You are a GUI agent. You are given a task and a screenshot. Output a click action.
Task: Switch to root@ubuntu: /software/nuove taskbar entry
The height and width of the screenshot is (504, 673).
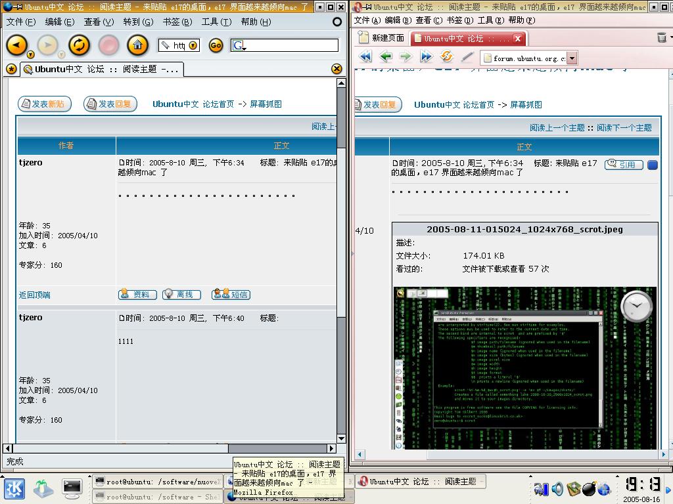tap(157, 482)
